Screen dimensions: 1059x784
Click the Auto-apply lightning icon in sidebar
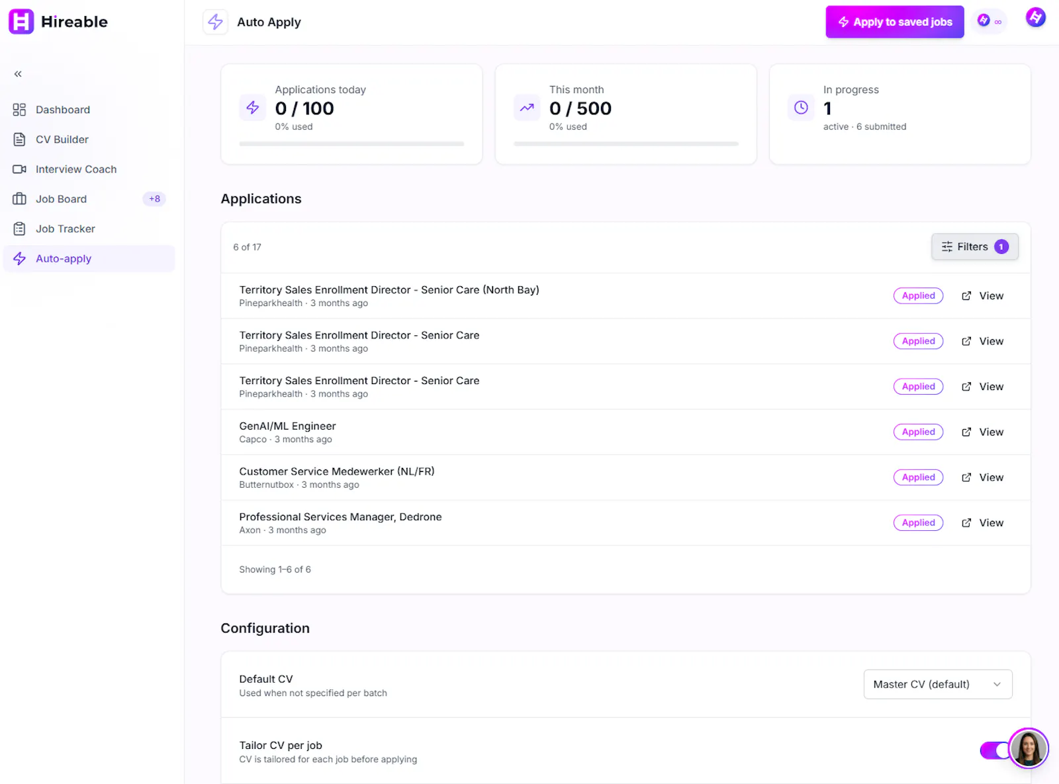point(19,258)
